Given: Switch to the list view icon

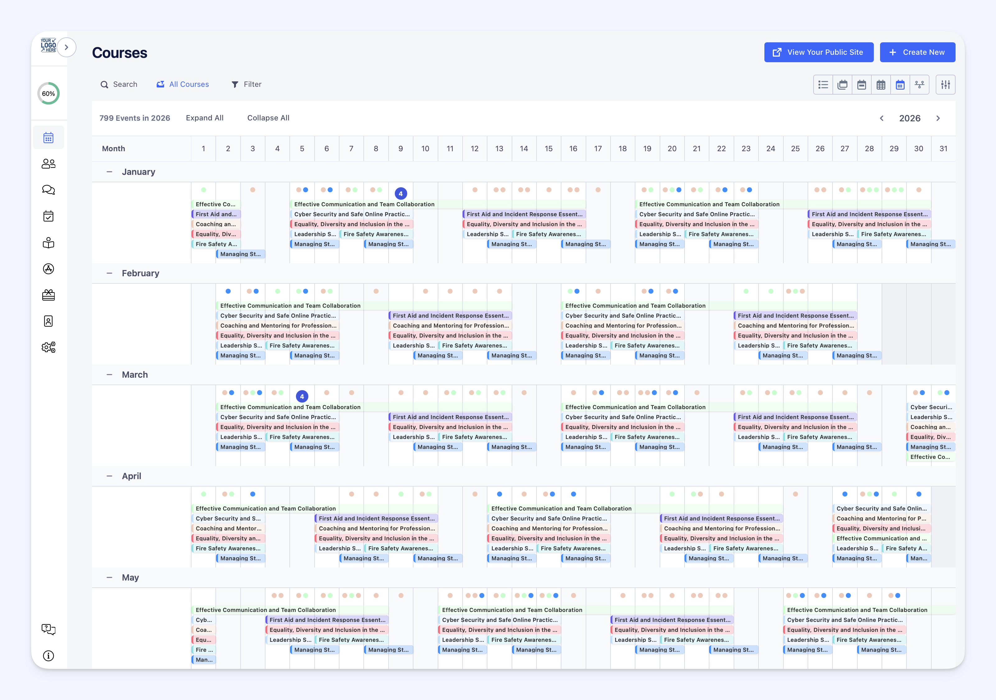Looking at the screenshot, I should tap(823, 85).
